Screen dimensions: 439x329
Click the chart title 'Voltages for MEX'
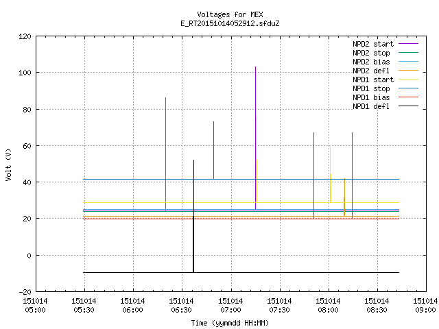pos(230,14)
